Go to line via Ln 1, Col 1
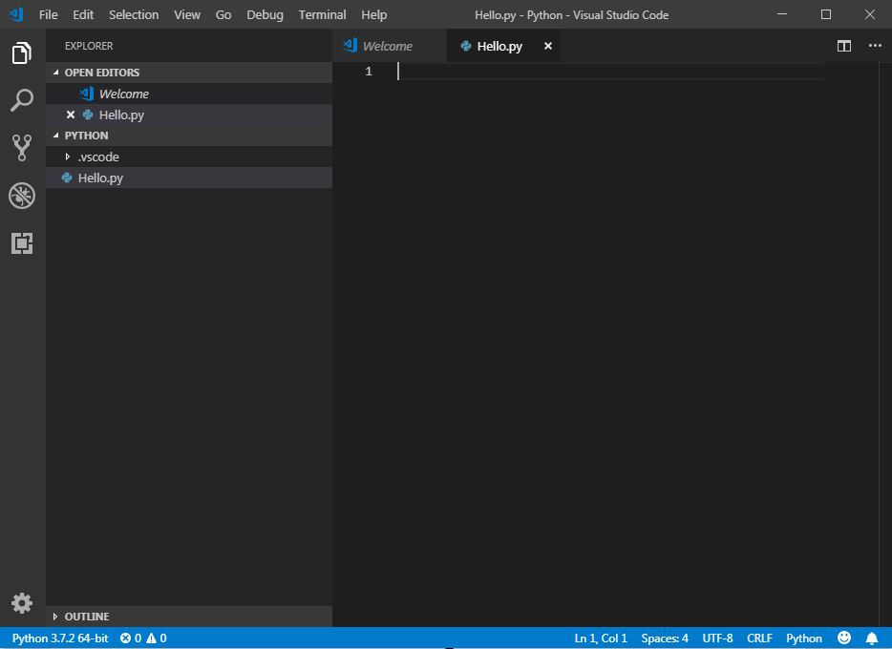892x649 pixels. coord(600,639)
